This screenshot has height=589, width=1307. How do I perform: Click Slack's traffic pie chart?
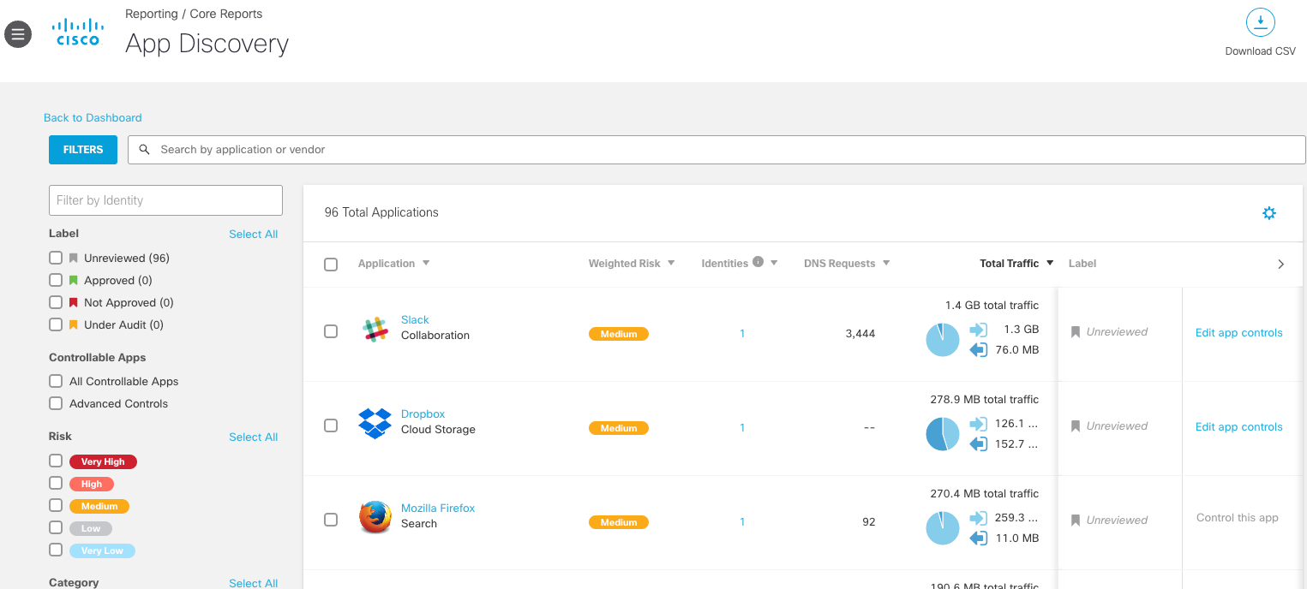coord(943,340)
